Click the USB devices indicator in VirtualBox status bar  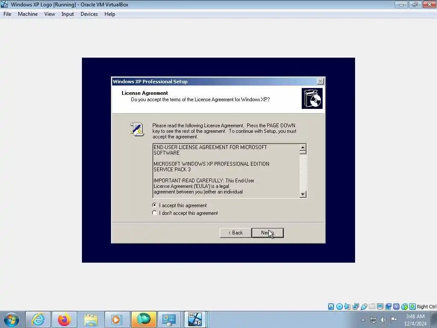coord(364,307)
